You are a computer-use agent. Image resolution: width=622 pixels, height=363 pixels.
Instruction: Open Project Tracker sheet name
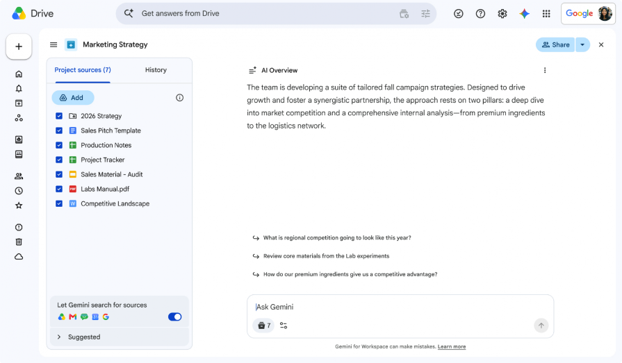[x=102, y=160]
